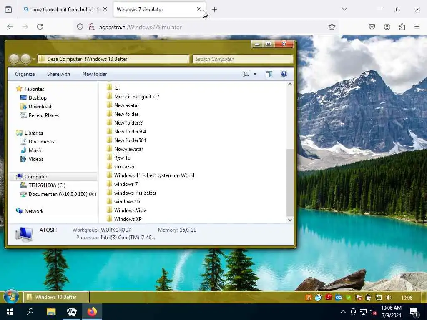427x320 pixels.
Task: Click the file list scrollbar down arrow
Action: click(x=290, y=220)
